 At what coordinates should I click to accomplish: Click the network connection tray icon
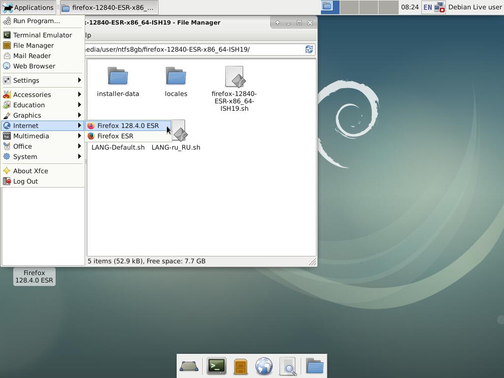point(439,7)
